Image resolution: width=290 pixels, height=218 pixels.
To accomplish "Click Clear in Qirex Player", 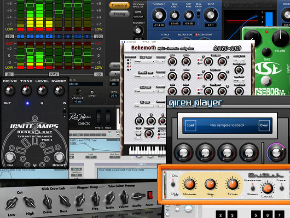I will 264,125.
